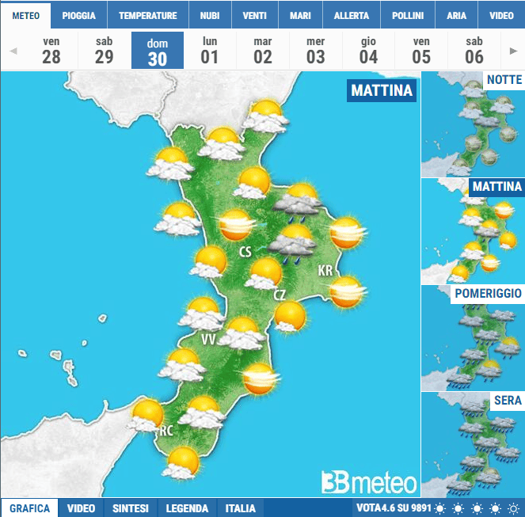Pick day gio 04
Image resolution: width=525 pixels, height=517 pixels.
click(368, 51)
